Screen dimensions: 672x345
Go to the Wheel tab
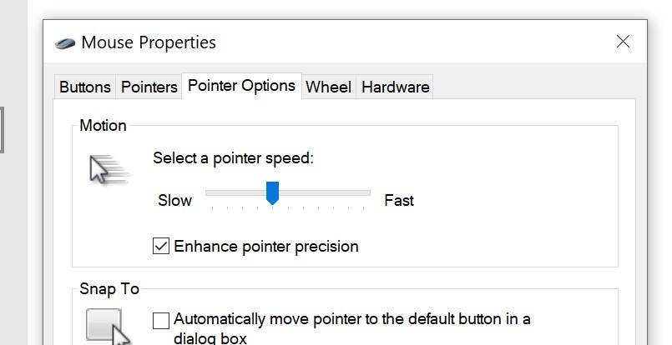tap(328, 87)
